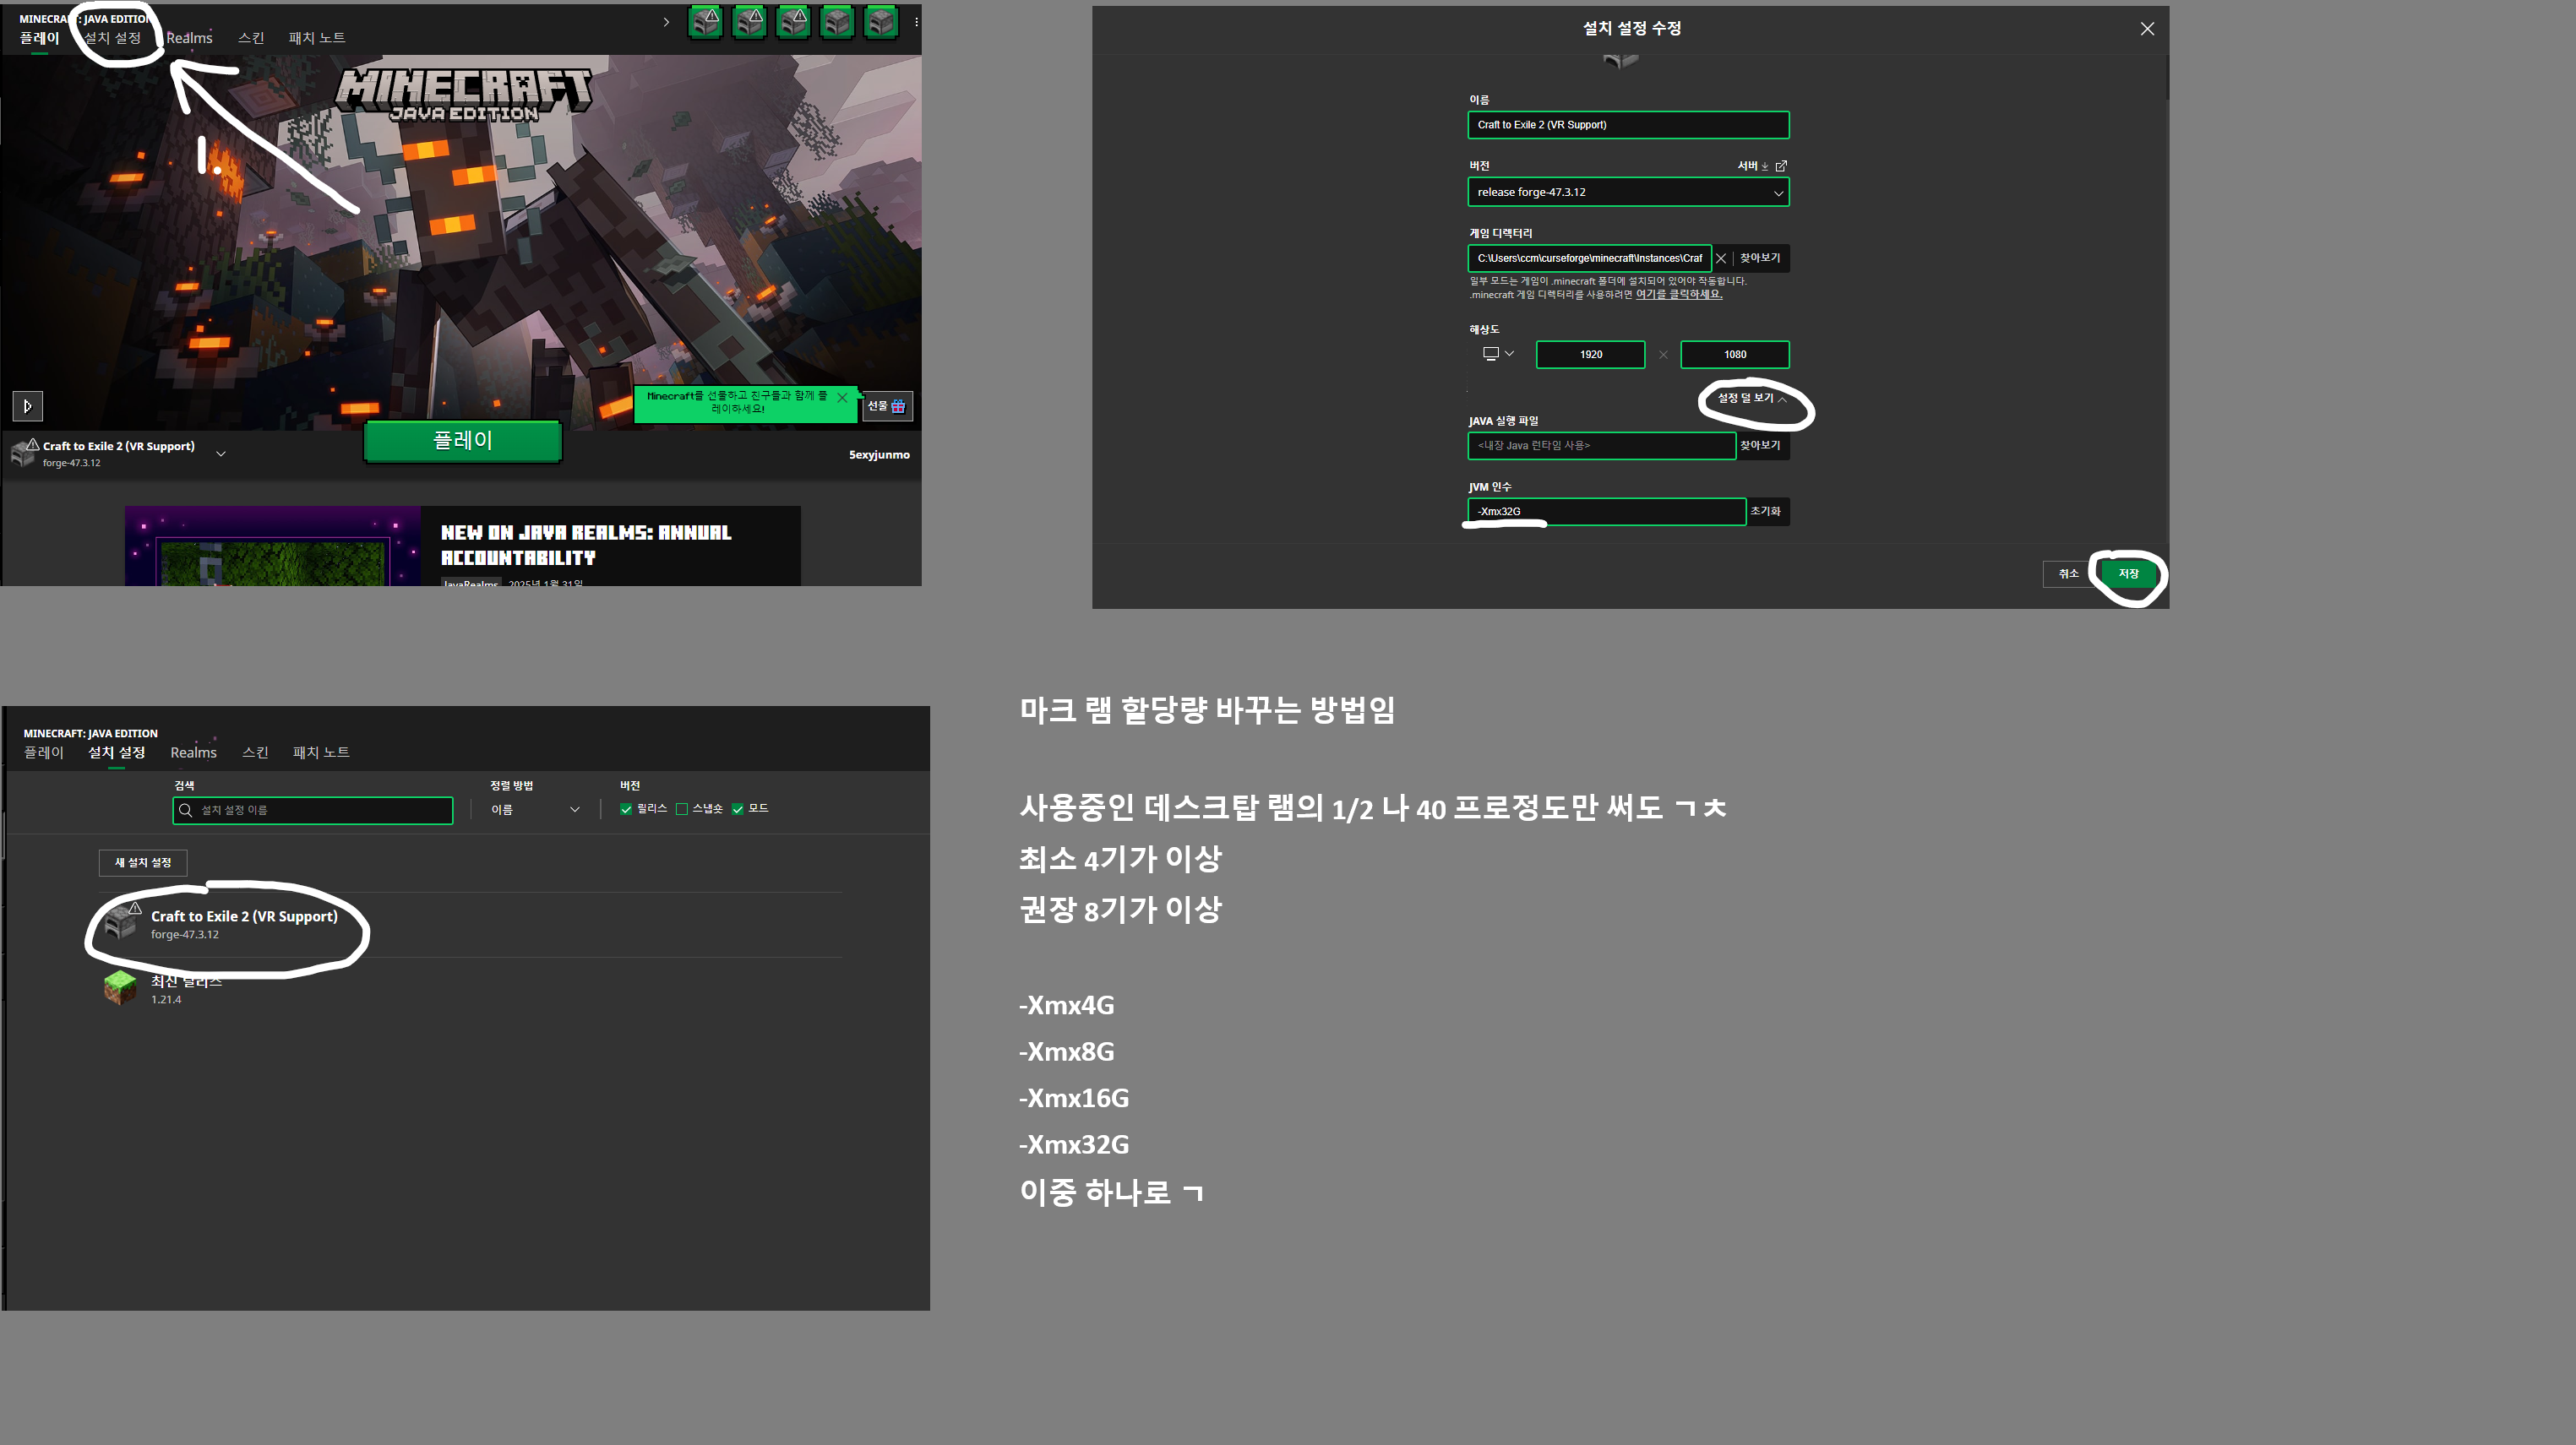Click the JAVA 실행 파일 path field
This screenshot has height=1445, width=2576.
click(1601, 446)
